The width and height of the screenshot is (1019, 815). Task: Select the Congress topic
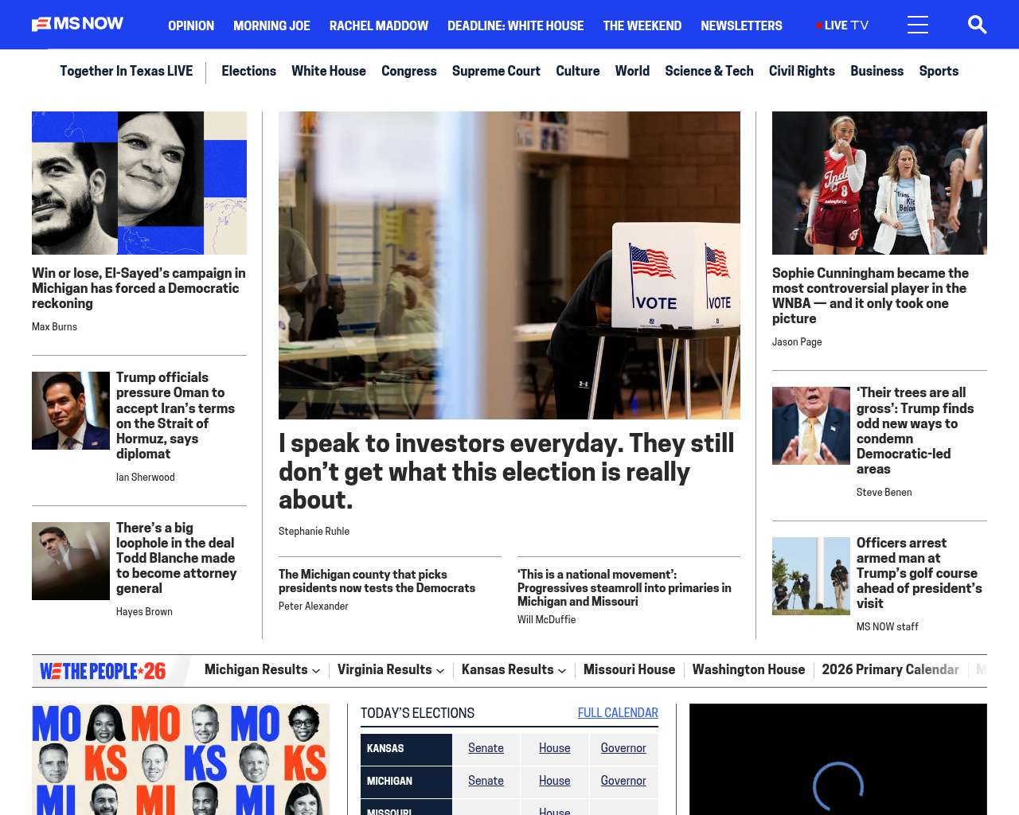click(409, 71)
